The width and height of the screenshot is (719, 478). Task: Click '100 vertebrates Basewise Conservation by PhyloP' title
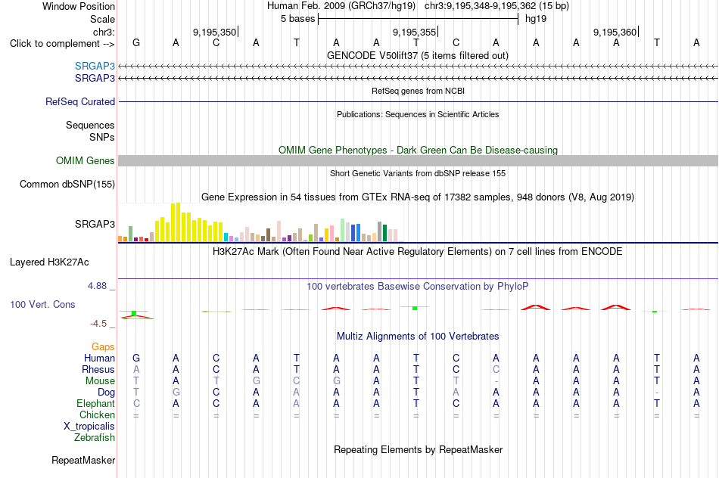pyautogui.click(x=418, y=287)
